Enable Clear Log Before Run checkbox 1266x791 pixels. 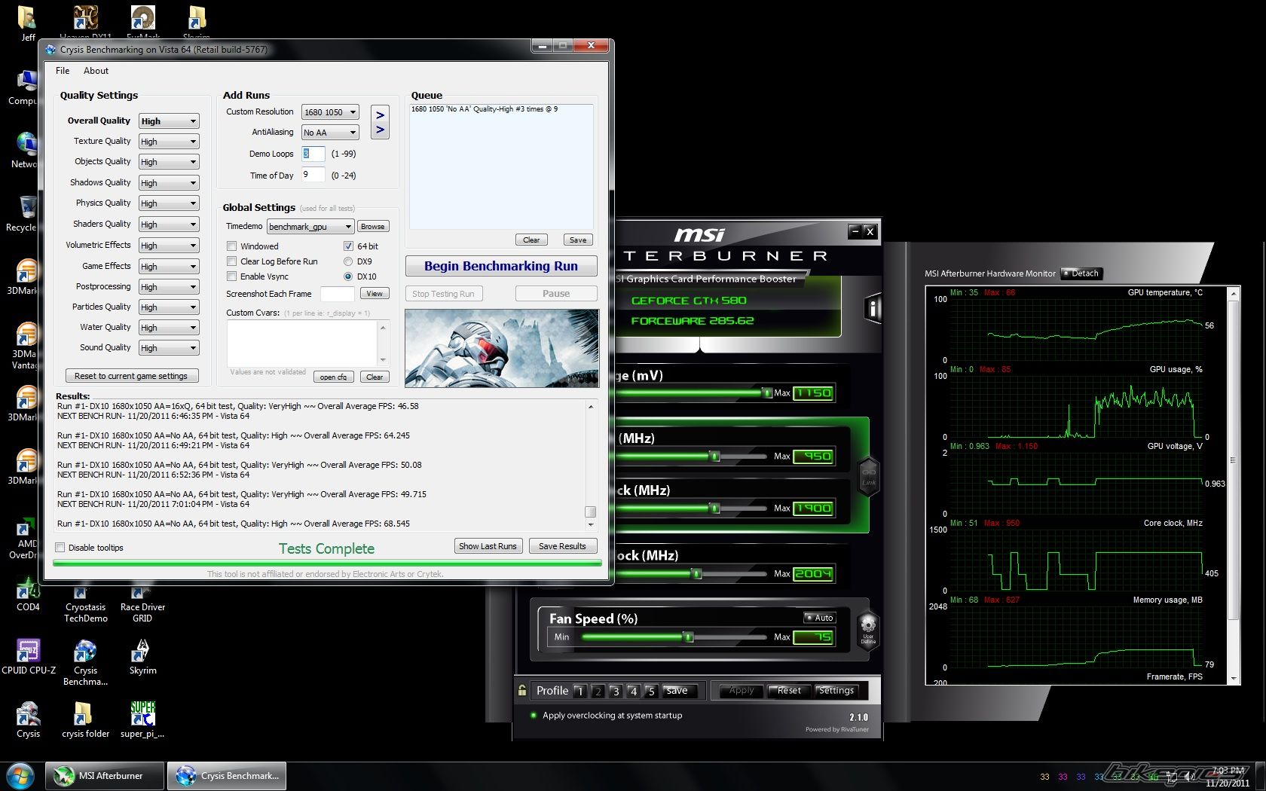232,261
